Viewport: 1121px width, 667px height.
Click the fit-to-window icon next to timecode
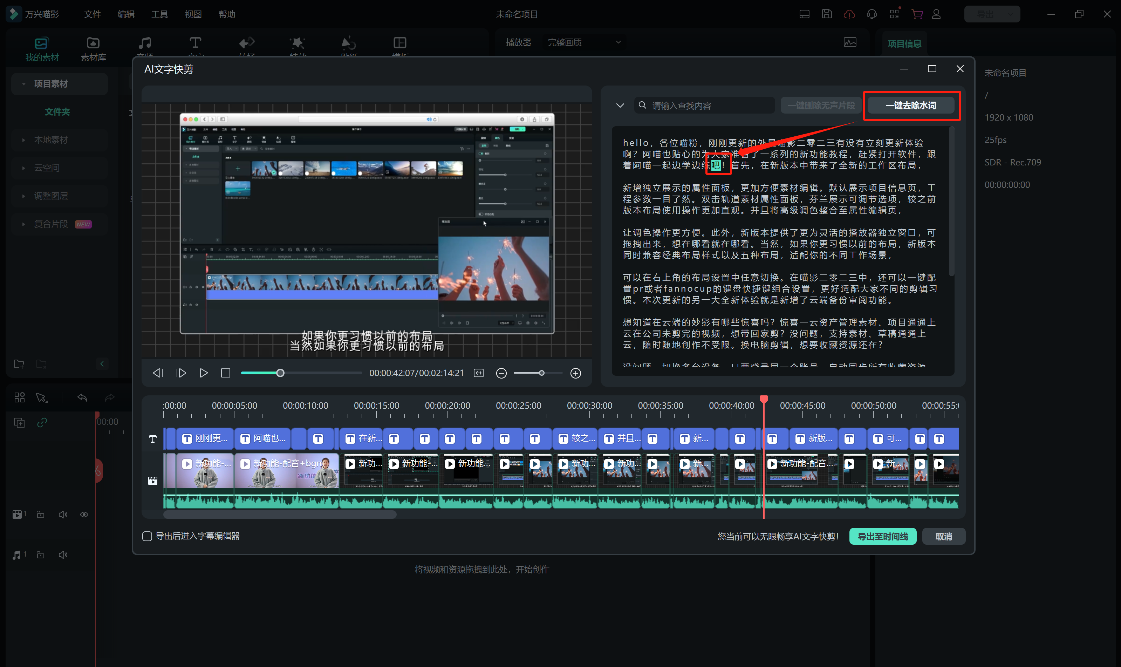pos(479,373)
